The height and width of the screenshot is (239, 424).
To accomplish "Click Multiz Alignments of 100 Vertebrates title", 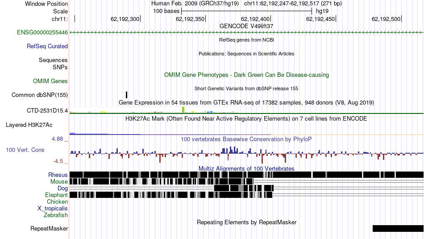I will point(246,168).
